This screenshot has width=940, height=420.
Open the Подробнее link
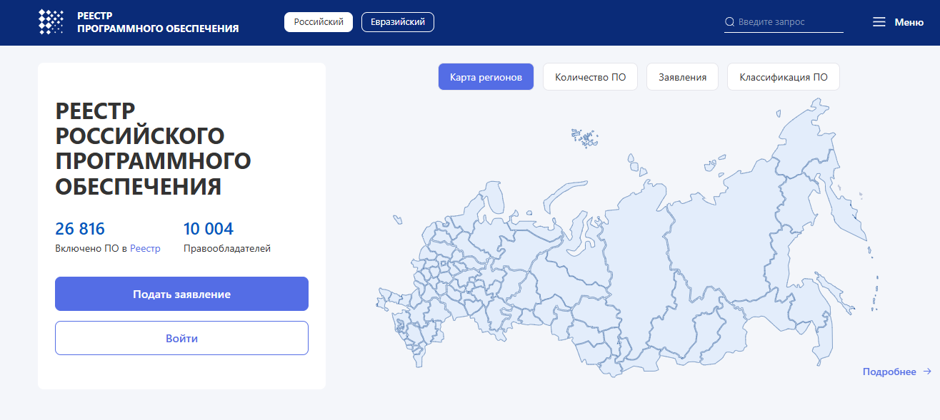pyautogui.click(x=889, y=372)
